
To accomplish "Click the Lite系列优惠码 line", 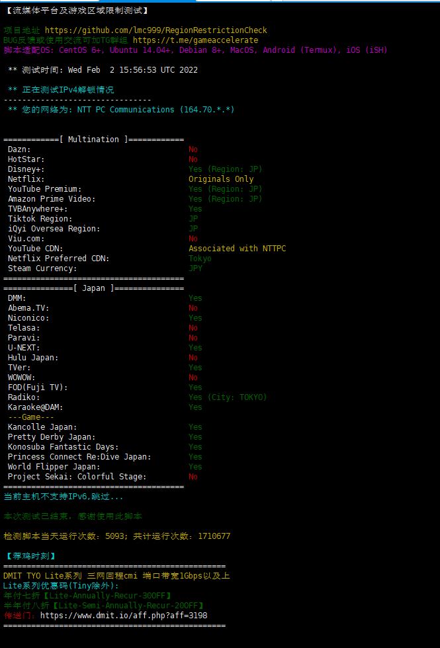I will [x=61, y=586].
